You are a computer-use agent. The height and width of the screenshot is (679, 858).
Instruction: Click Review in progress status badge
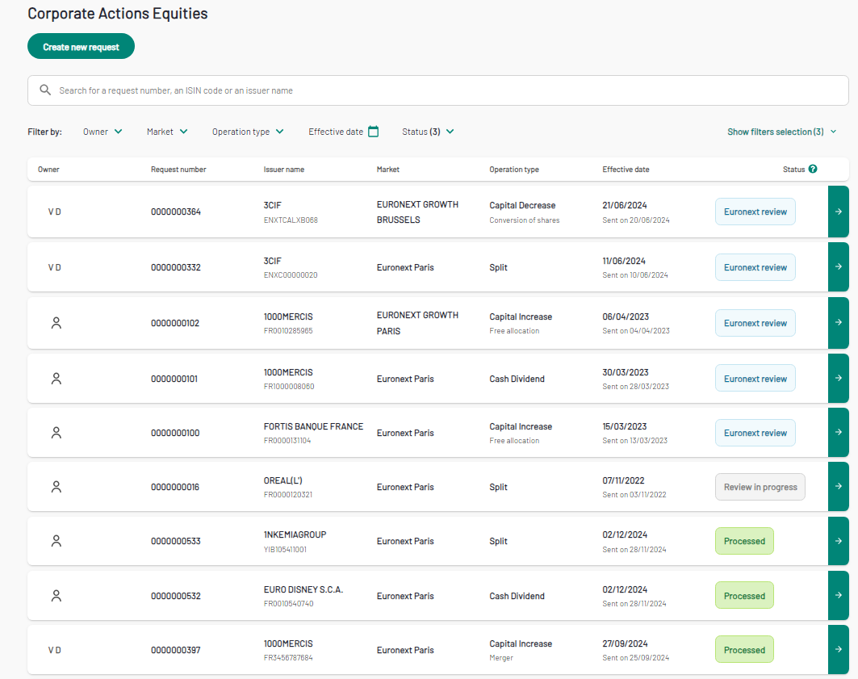point(760,487)
